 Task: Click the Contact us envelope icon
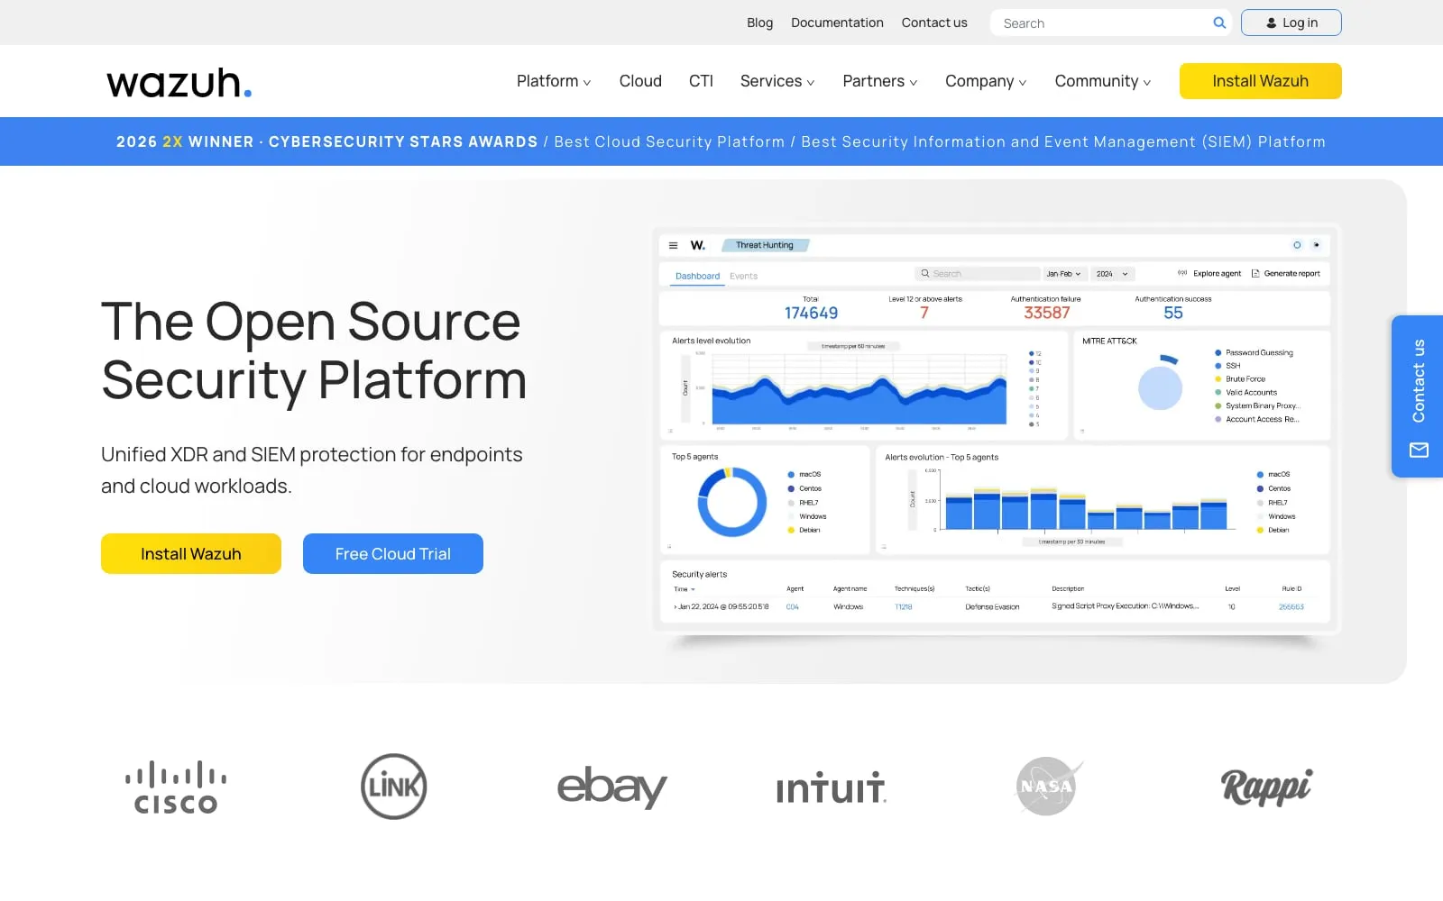[x=1419, y=450]
